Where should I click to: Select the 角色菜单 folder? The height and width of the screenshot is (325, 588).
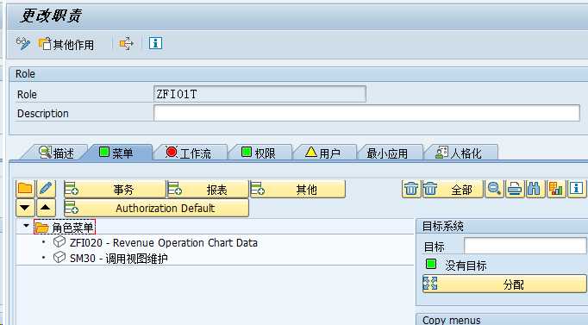[64, 228]
